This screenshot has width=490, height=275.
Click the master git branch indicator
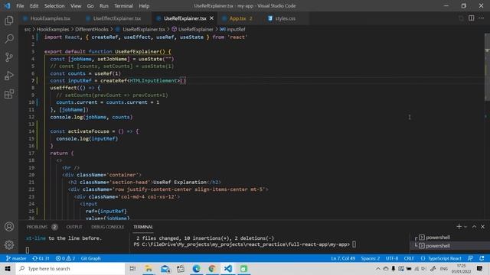click(x=16, y=258)
